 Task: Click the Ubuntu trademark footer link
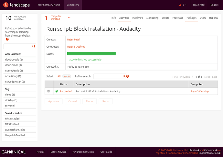pos(194,150)
